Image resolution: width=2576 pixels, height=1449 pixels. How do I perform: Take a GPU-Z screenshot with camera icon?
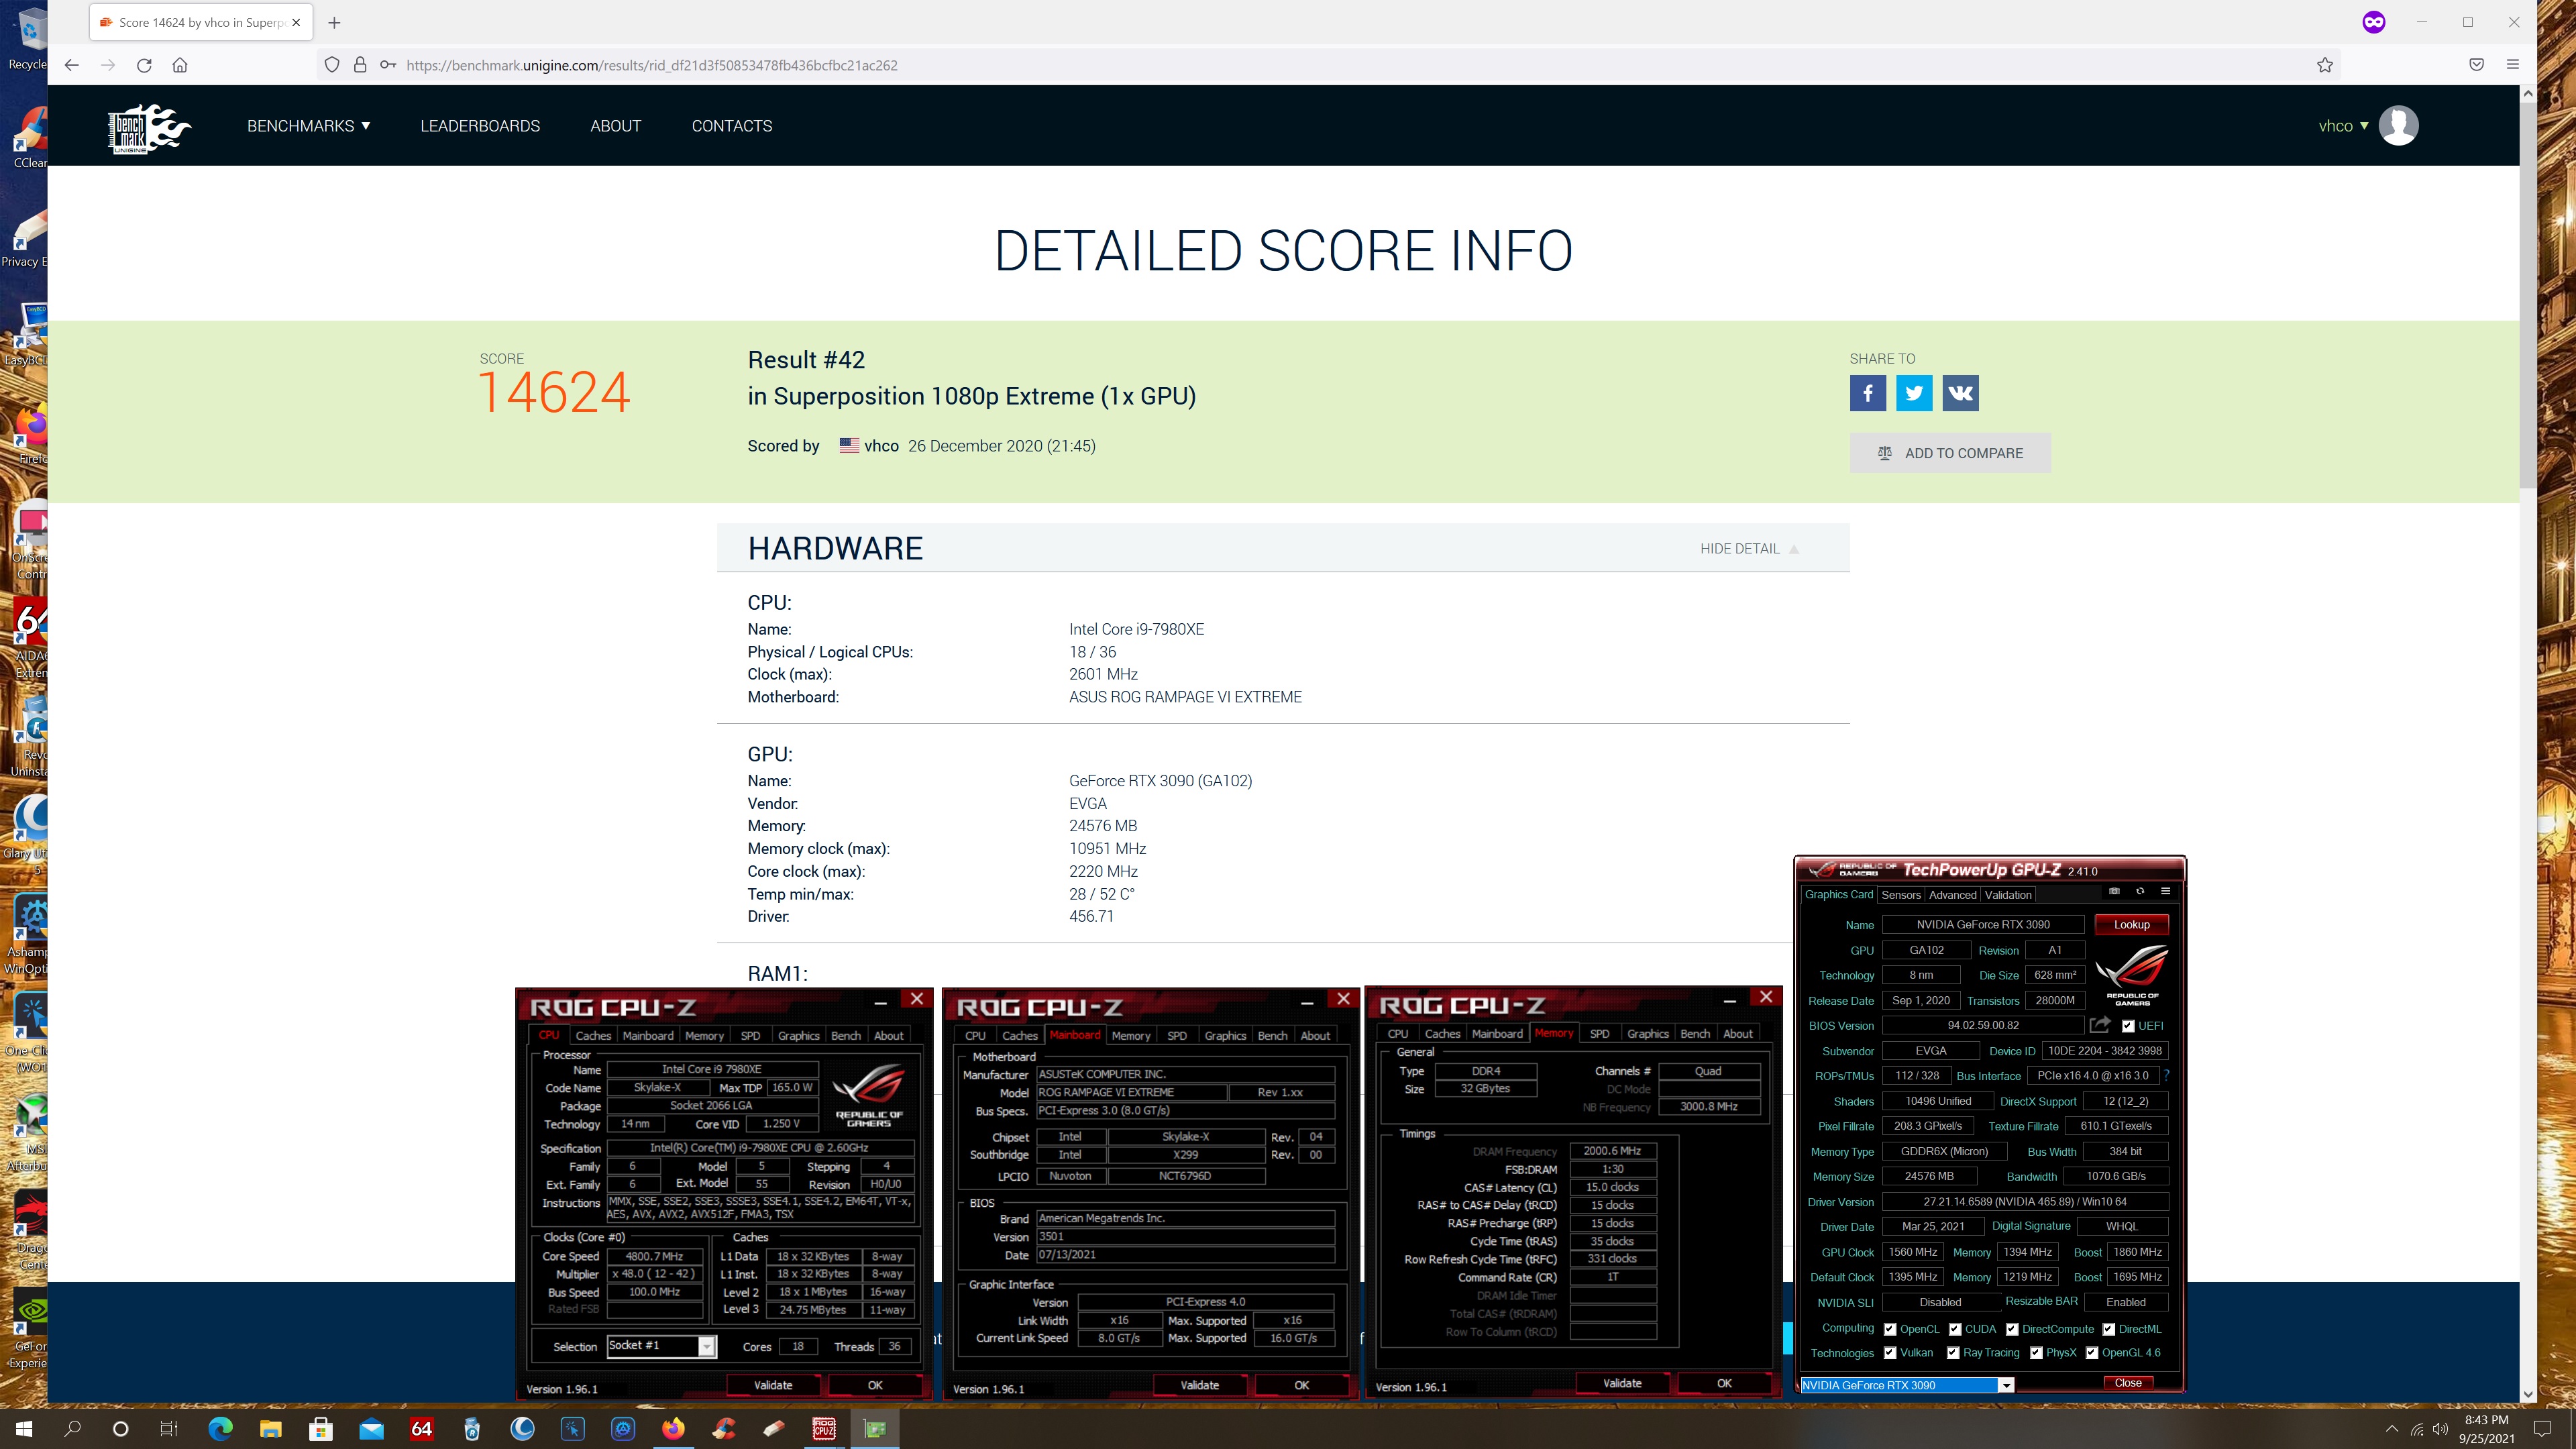pyautogui.click(x=2114, y=891)
